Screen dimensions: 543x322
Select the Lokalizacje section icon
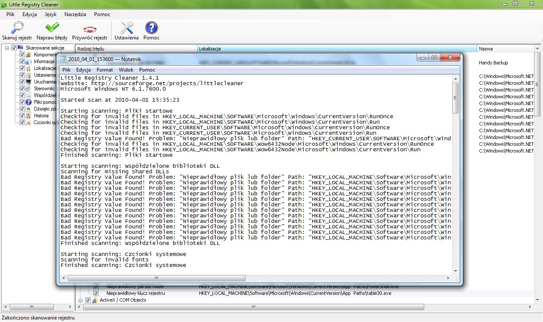pos(28,68)
